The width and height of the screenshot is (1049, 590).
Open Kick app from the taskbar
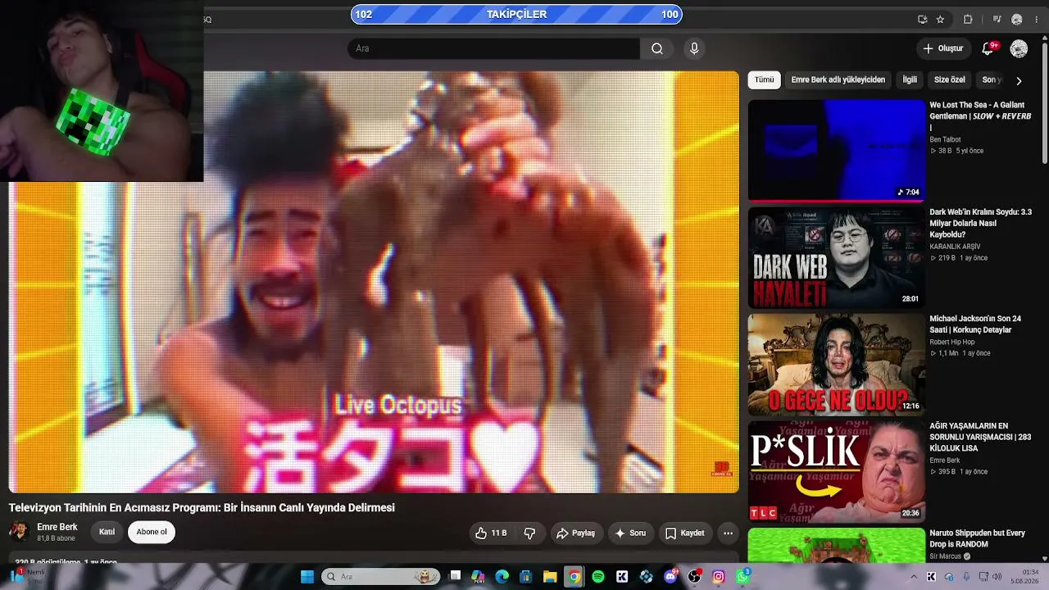622,577
